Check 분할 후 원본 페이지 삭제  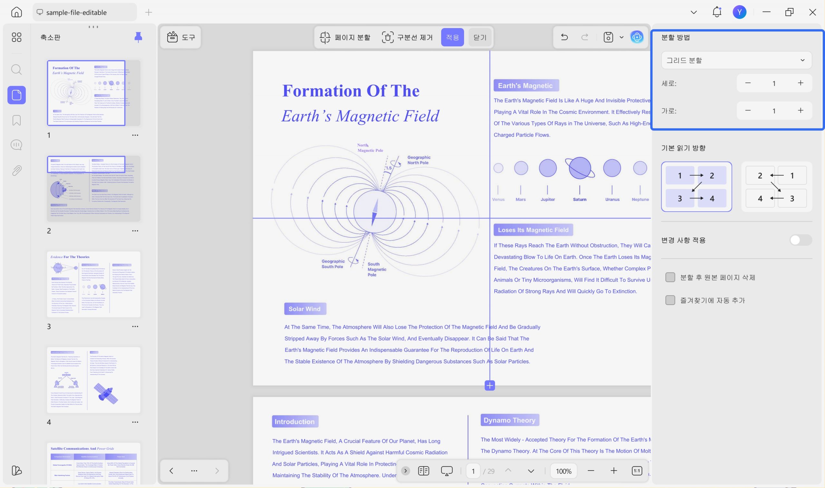pyautogui.click(x=670, y=277)
